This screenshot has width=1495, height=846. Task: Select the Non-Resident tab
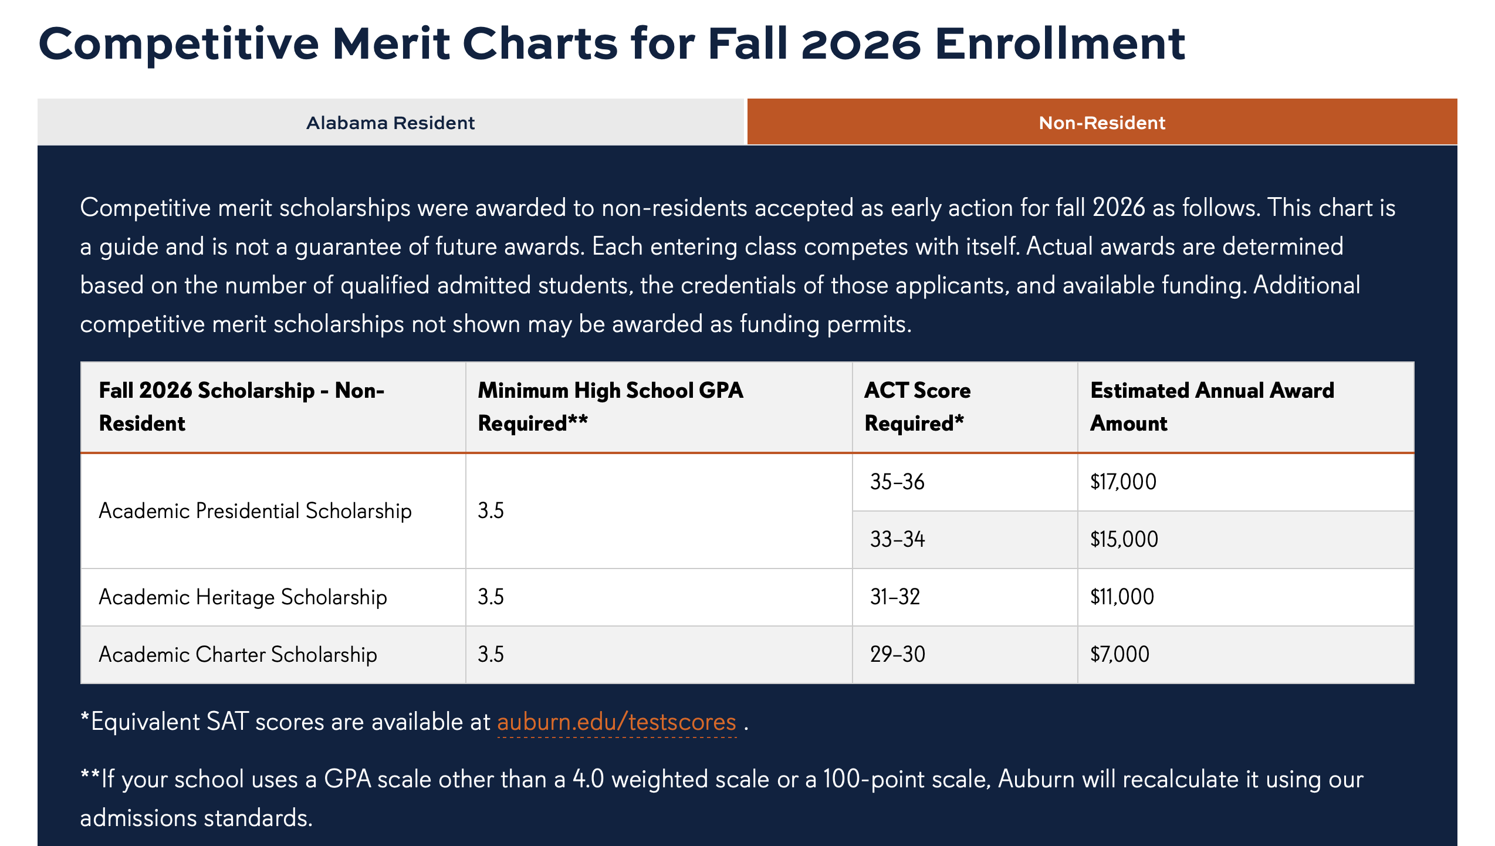point(1102,122)
